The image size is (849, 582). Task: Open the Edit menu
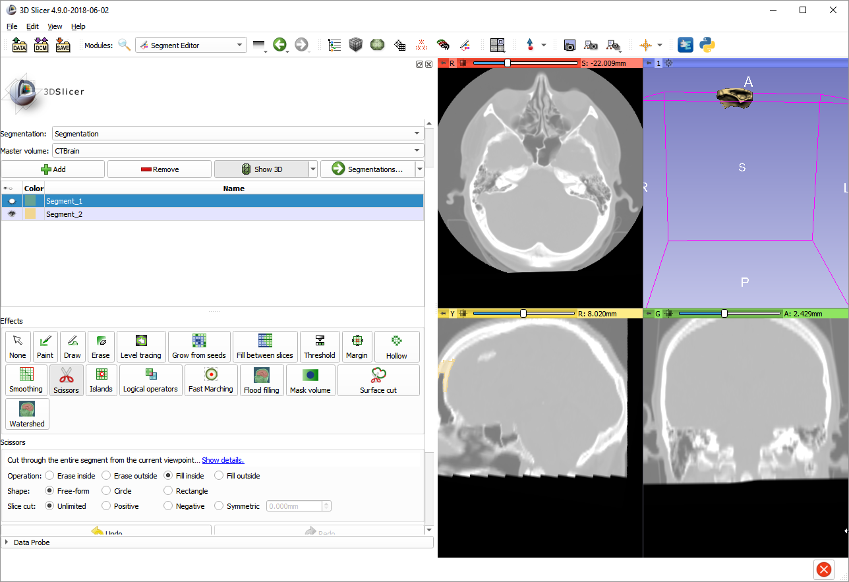[x=33, y=26]
